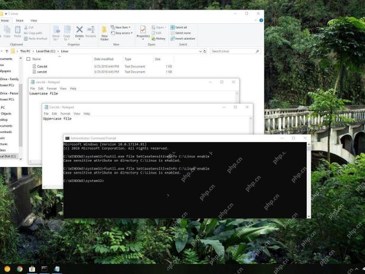The height and width of the screenshot is (274, 365).
Task: Open Help menu in lowercase cars.txt Notepad
Action: 73,89
